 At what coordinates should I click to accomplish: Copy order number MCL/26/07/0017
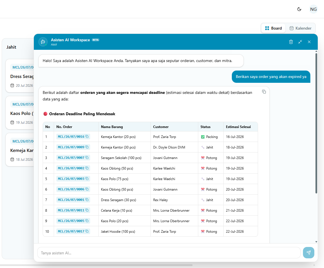coord(87,231)
